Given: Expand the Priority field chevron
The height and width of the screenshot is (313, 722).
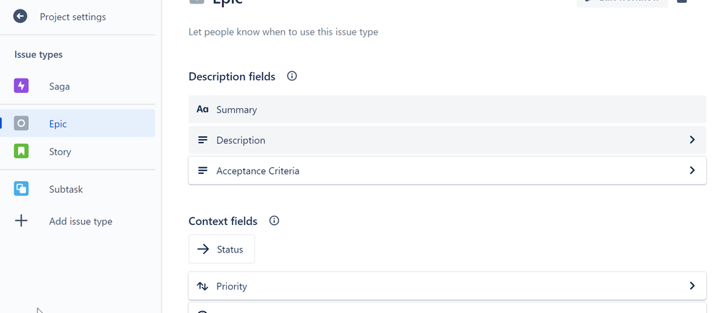Looking at the screenshot, I should pos(692,286).
